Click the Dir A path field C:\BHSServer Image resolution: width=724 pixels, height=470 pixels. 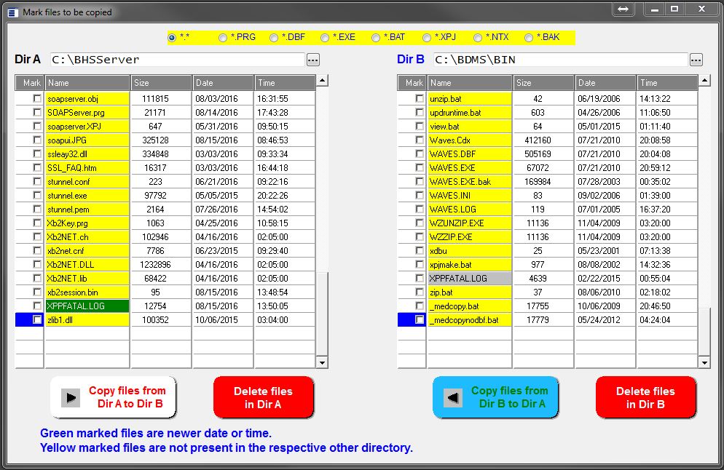click(176, 60)
